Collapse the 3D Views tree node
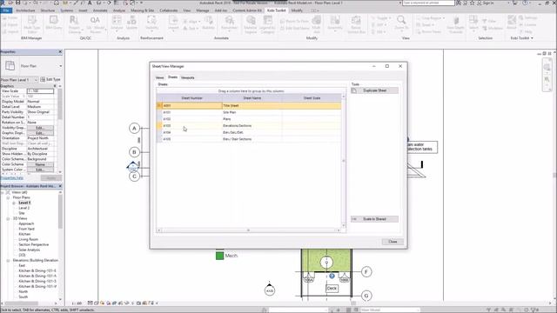Image resolution: width=557 pixels, height=313 pixels. [x=8, y=218]
